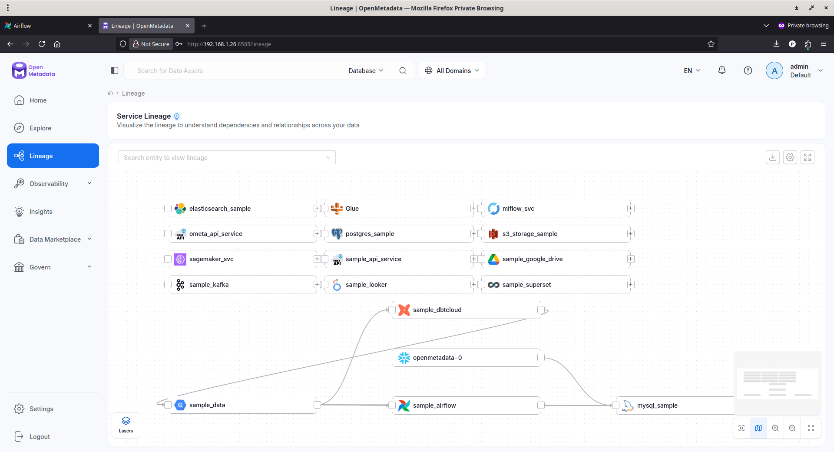
Task: Open the help question mark icon
Action: [x=748, y=70]
